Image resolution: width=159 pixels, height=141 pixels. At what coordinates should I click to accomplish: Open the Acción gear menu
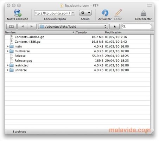pyautogui.click(x=85, y=13)
